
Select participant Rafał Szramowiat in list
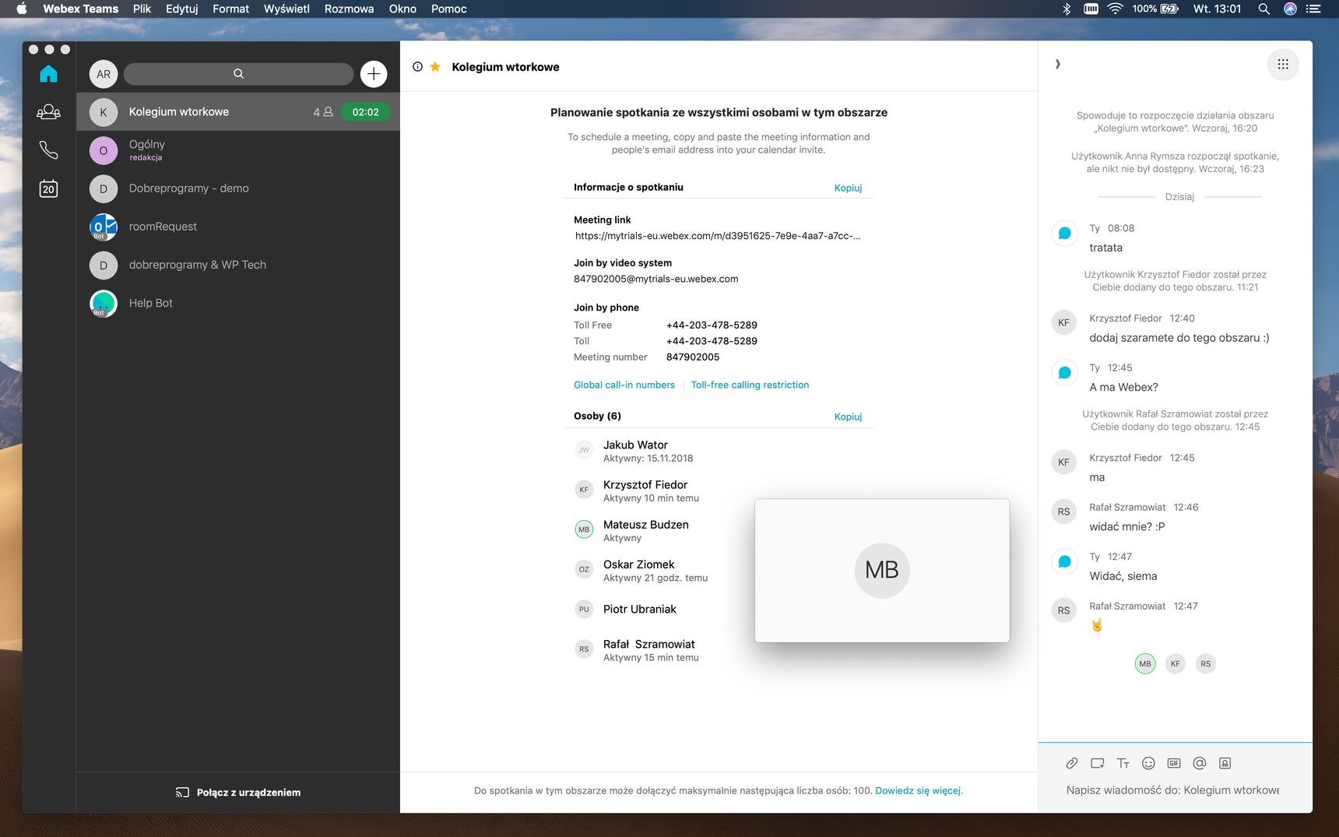coord(638,650)
